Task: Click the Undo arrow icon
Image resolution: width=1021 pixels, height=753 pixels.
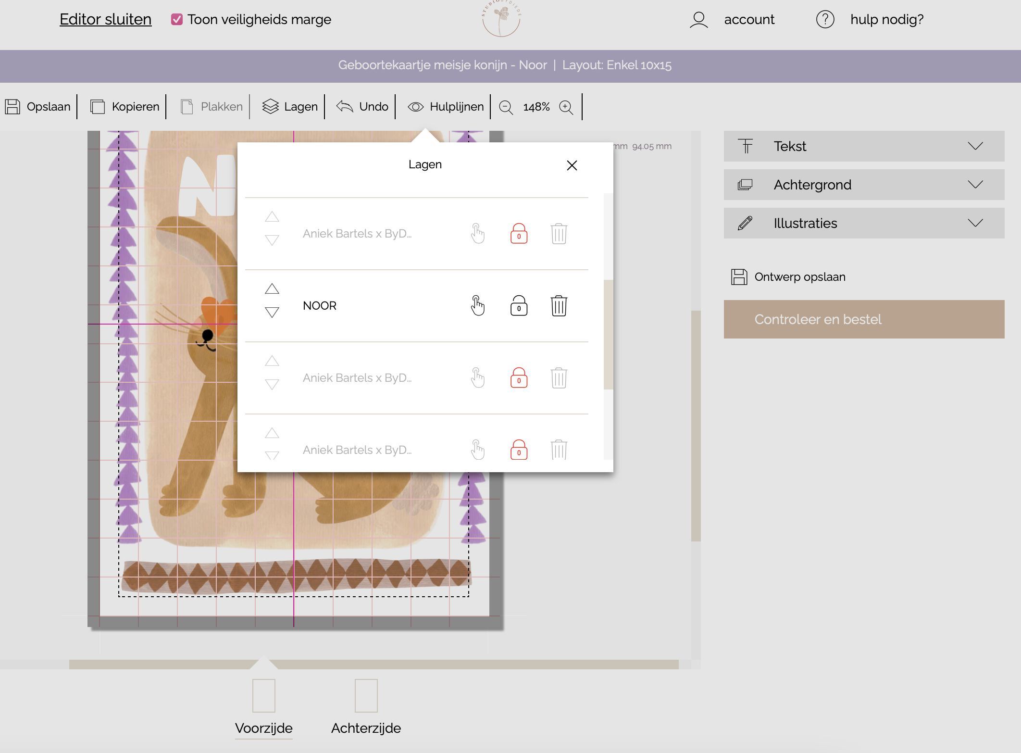Action: pos(345,107)
